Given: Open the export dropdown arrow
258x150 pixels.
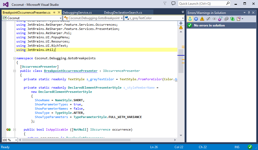Looking at the screenshot, I should pos(242,19).
